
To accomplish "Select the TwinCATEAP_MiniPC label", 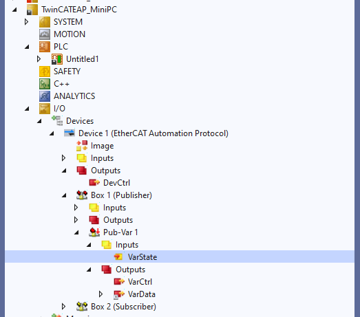I will pos(79,10).
